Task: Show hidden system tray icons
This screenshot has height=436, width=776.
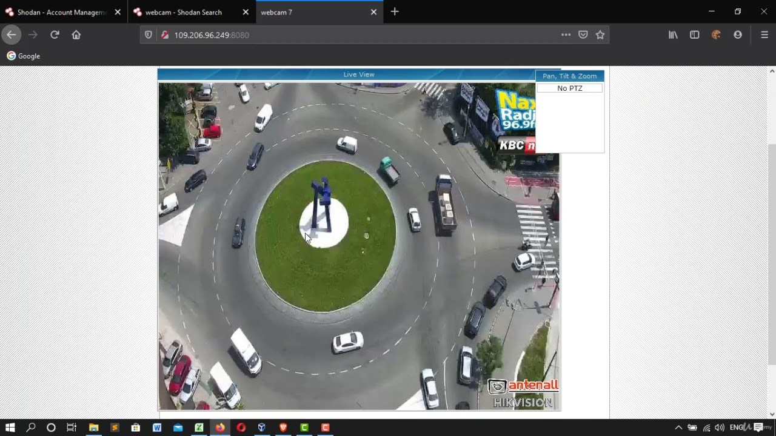Action: pyautogui.click(x=678, y=428)
